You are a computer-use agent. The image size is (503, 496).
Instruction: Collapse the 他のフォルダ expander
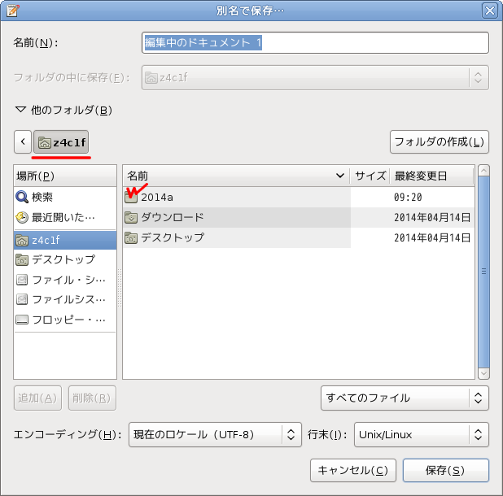pyautogui.click(x=20, y=110)
